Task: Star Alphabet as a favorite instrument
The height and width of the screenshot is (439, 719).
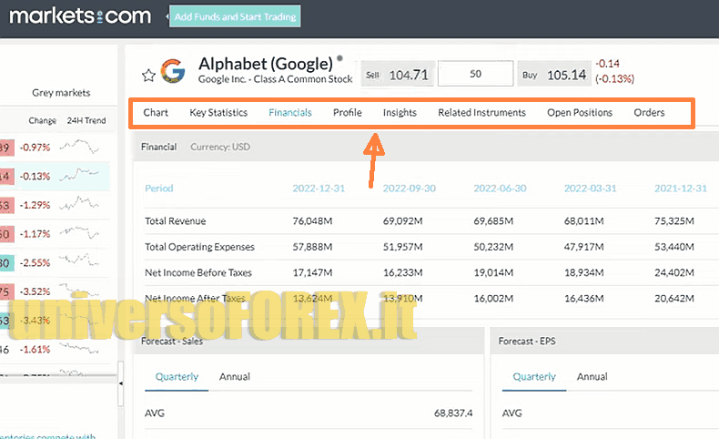Action: point(148,75)
